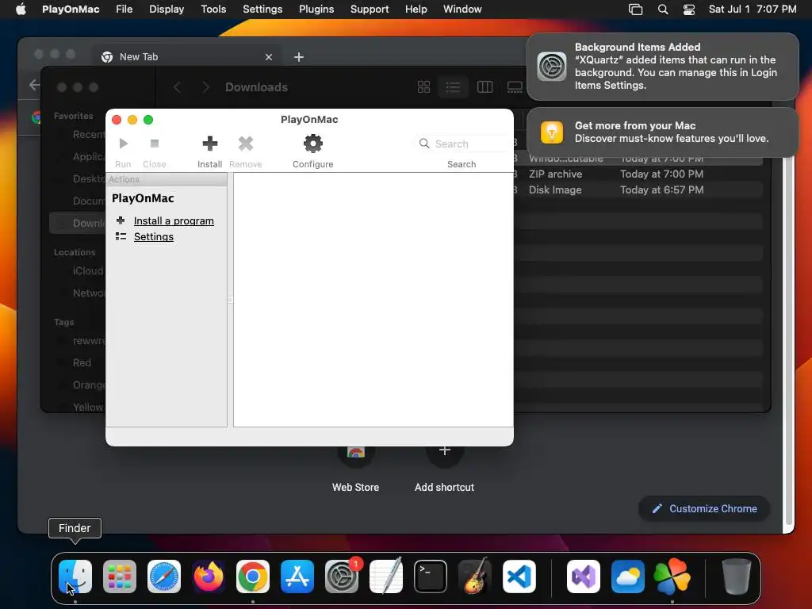812x609 pixels.
Task: Open Finder from the Dock
Action: click(75, 576)
